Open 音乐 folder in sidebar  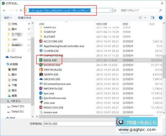(12, 90)
